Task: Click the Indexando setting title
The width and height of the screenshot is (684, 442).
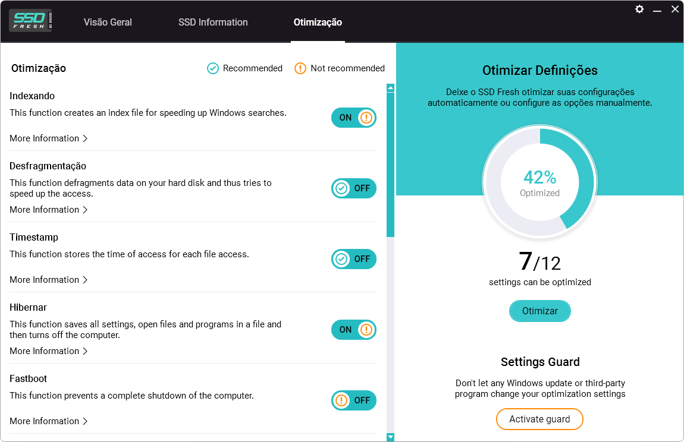Action: 32,96
